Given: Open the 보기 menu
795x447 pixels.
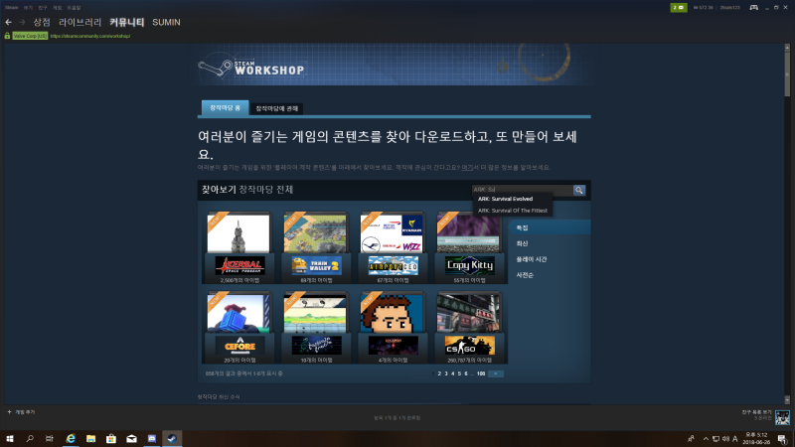Looking at the screenshot, I should [x=28, y=8].
